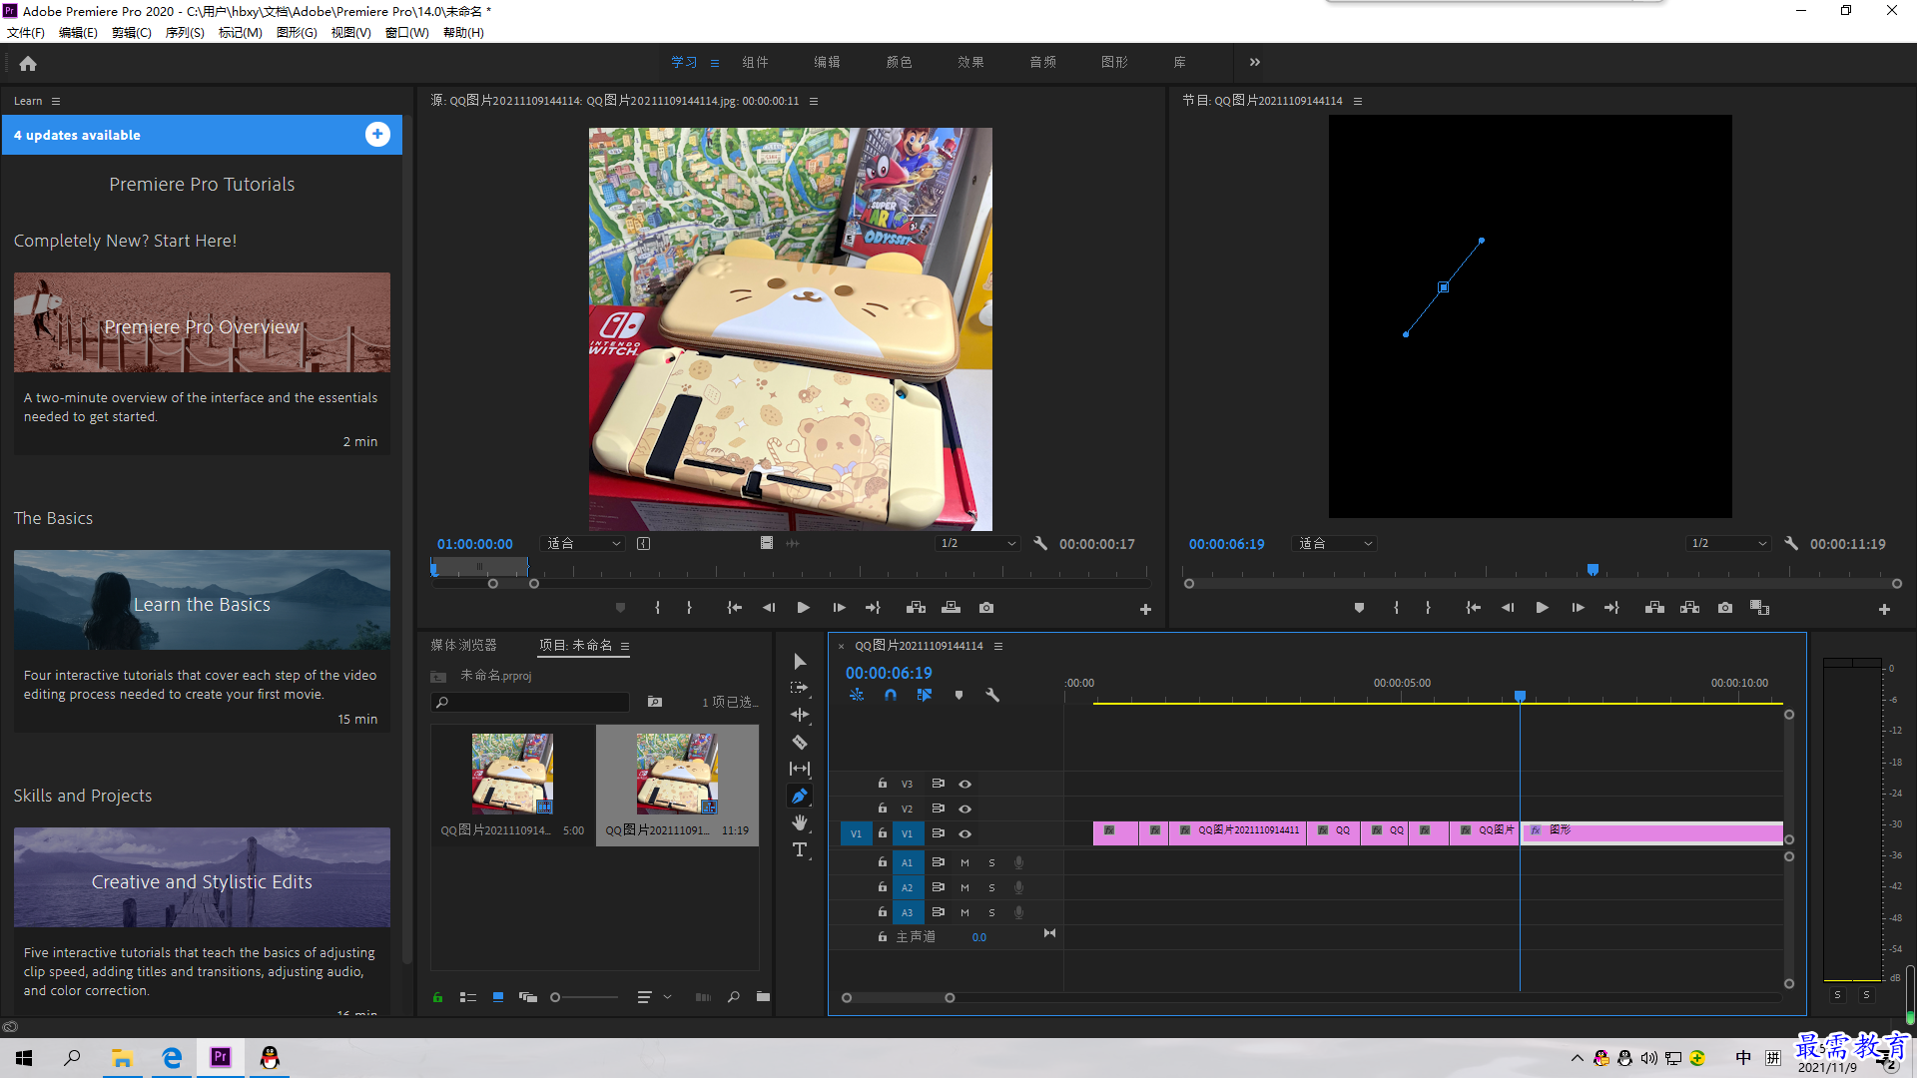Toggle V2 track visibility eye
This screenshot has width=1917, height=1078.
tap(964, 809)
